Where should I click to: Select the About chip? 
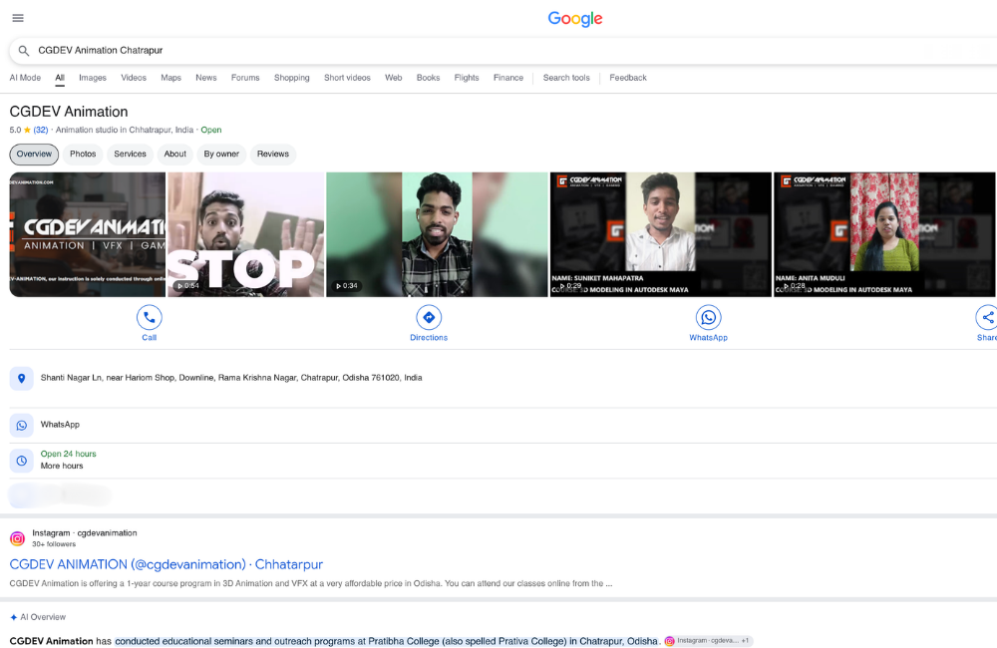tap(174, 154)
